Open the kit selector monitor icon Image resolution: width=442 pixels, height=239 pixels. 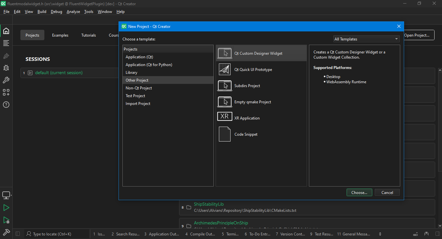point(6,195)
